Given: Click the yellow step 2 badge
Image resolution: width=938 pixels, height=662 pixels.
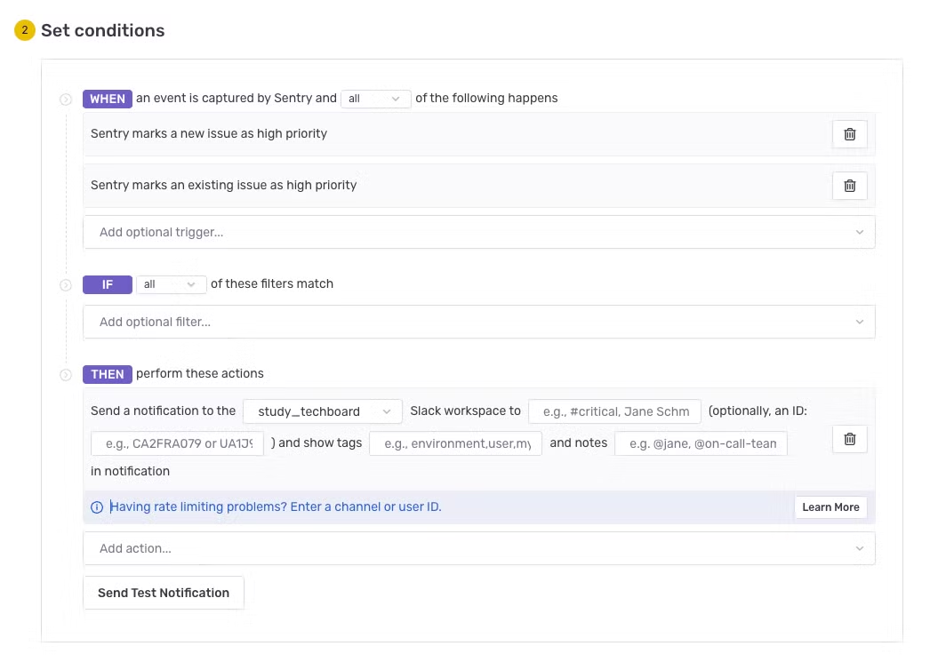Looking at the screenshot, I should pyautogui.click(x=24, y=30).
